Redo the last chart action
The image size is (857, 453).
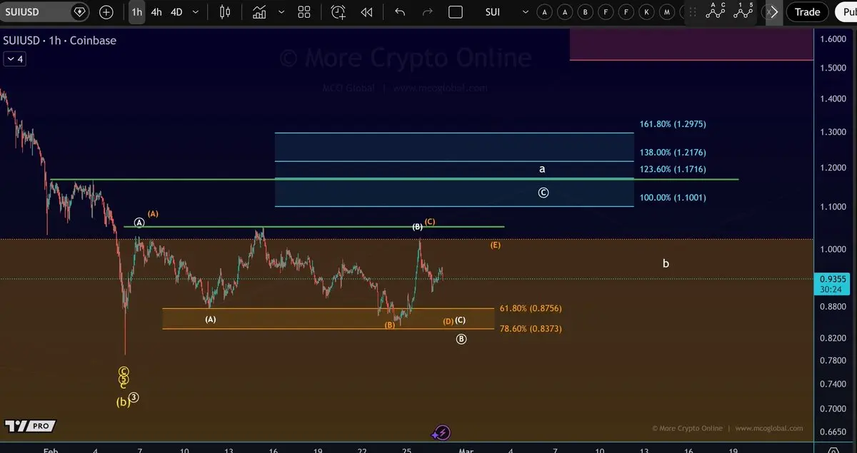428,12
